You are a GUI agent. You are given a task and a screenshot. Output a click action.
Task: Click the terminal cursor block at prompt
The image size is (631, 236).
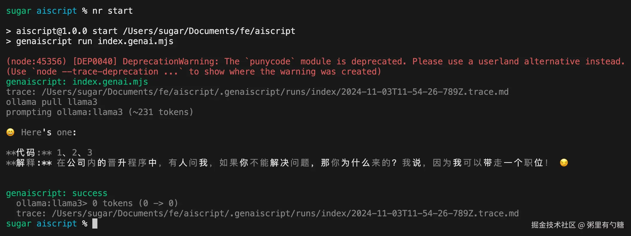95,223
